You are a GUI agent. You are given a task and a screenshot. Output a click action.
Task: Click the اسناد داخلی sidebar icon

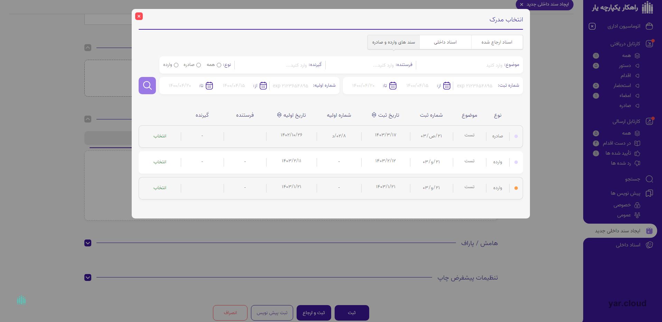(649, 245)
